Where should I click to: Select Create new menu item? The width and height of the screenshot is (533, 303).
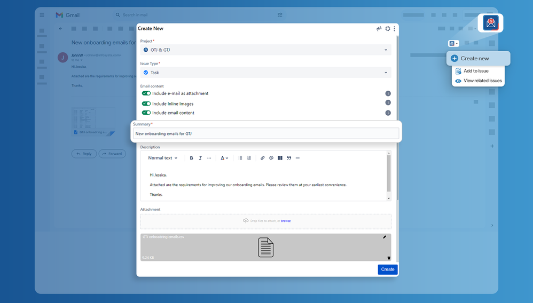click(x=479, y=59)
